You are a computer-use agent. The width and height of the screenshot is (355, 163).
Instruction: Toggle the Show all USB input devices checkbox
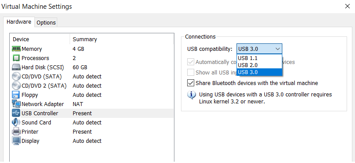click(191, 72)
